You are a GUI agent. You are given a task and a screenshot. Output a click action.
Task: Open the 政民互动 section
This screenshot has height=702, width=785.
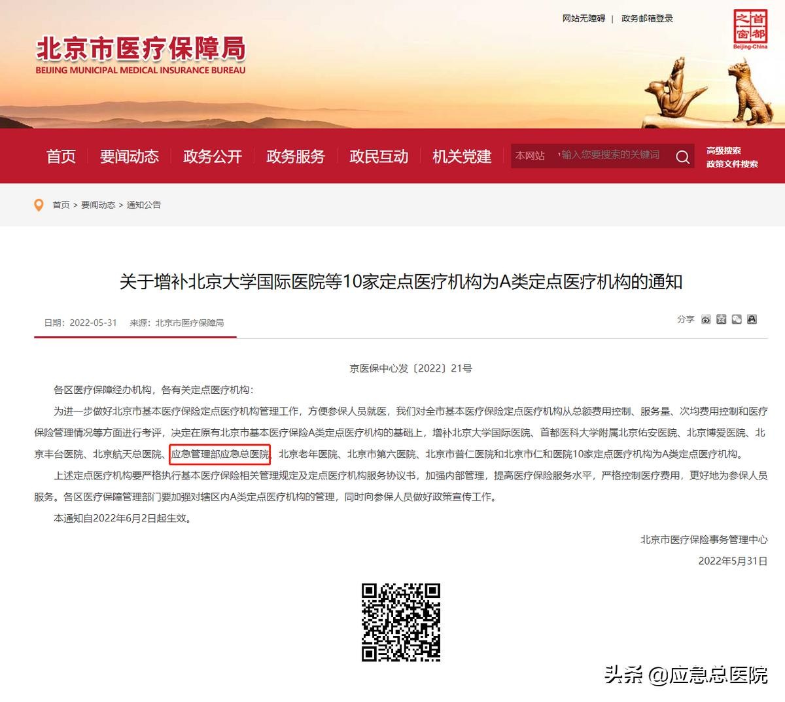pos(379,156)
